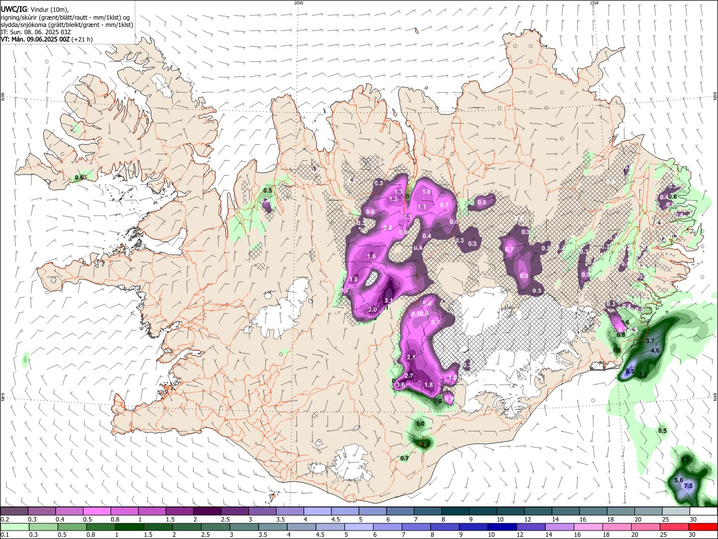Click the '2.0' value in the central purple area
The height and width of the screenshot is (539, 718).
click(372, 310)
